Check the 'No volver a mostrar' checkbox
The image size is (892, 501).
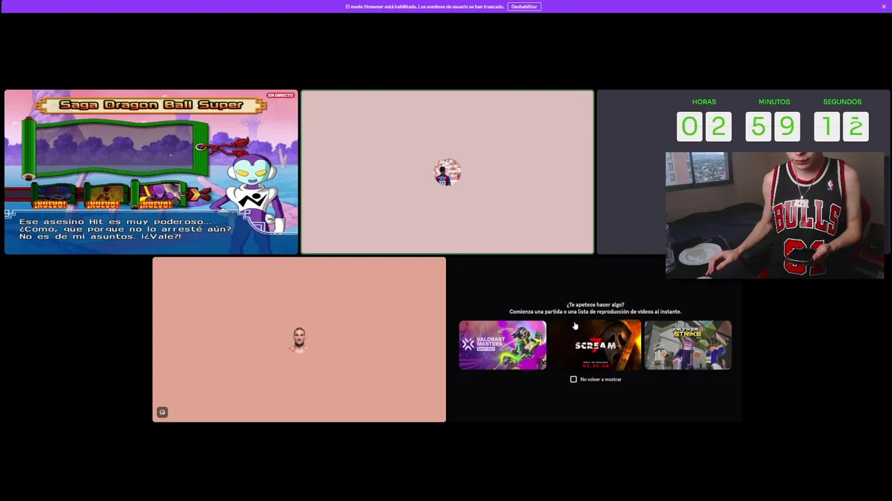coord(574,379)
